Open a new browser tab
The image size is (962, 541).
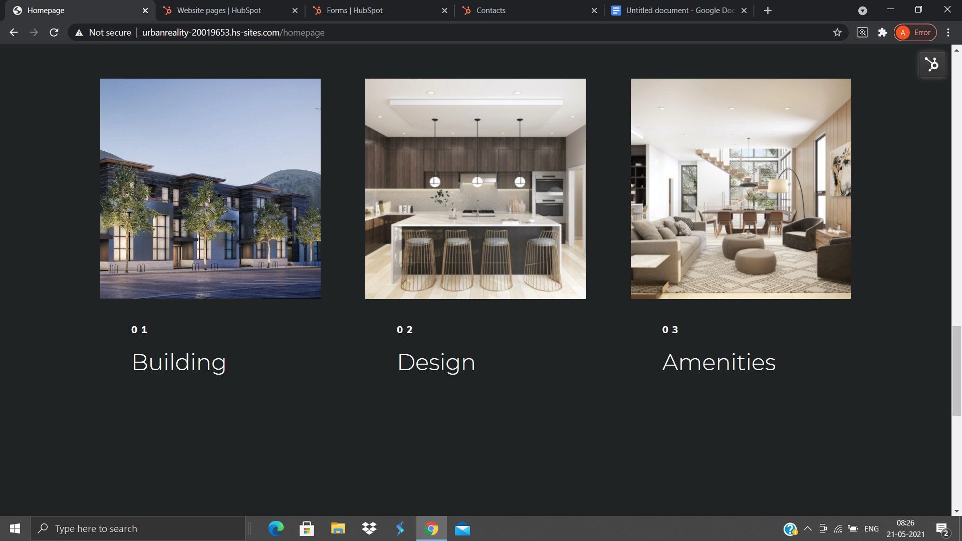768,11
